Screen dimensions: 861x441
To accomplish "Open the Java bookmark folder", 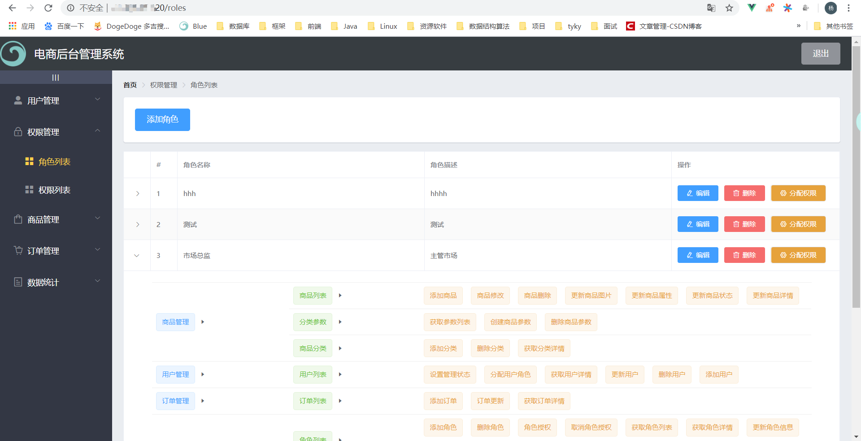I will click(x=344, y=26).
